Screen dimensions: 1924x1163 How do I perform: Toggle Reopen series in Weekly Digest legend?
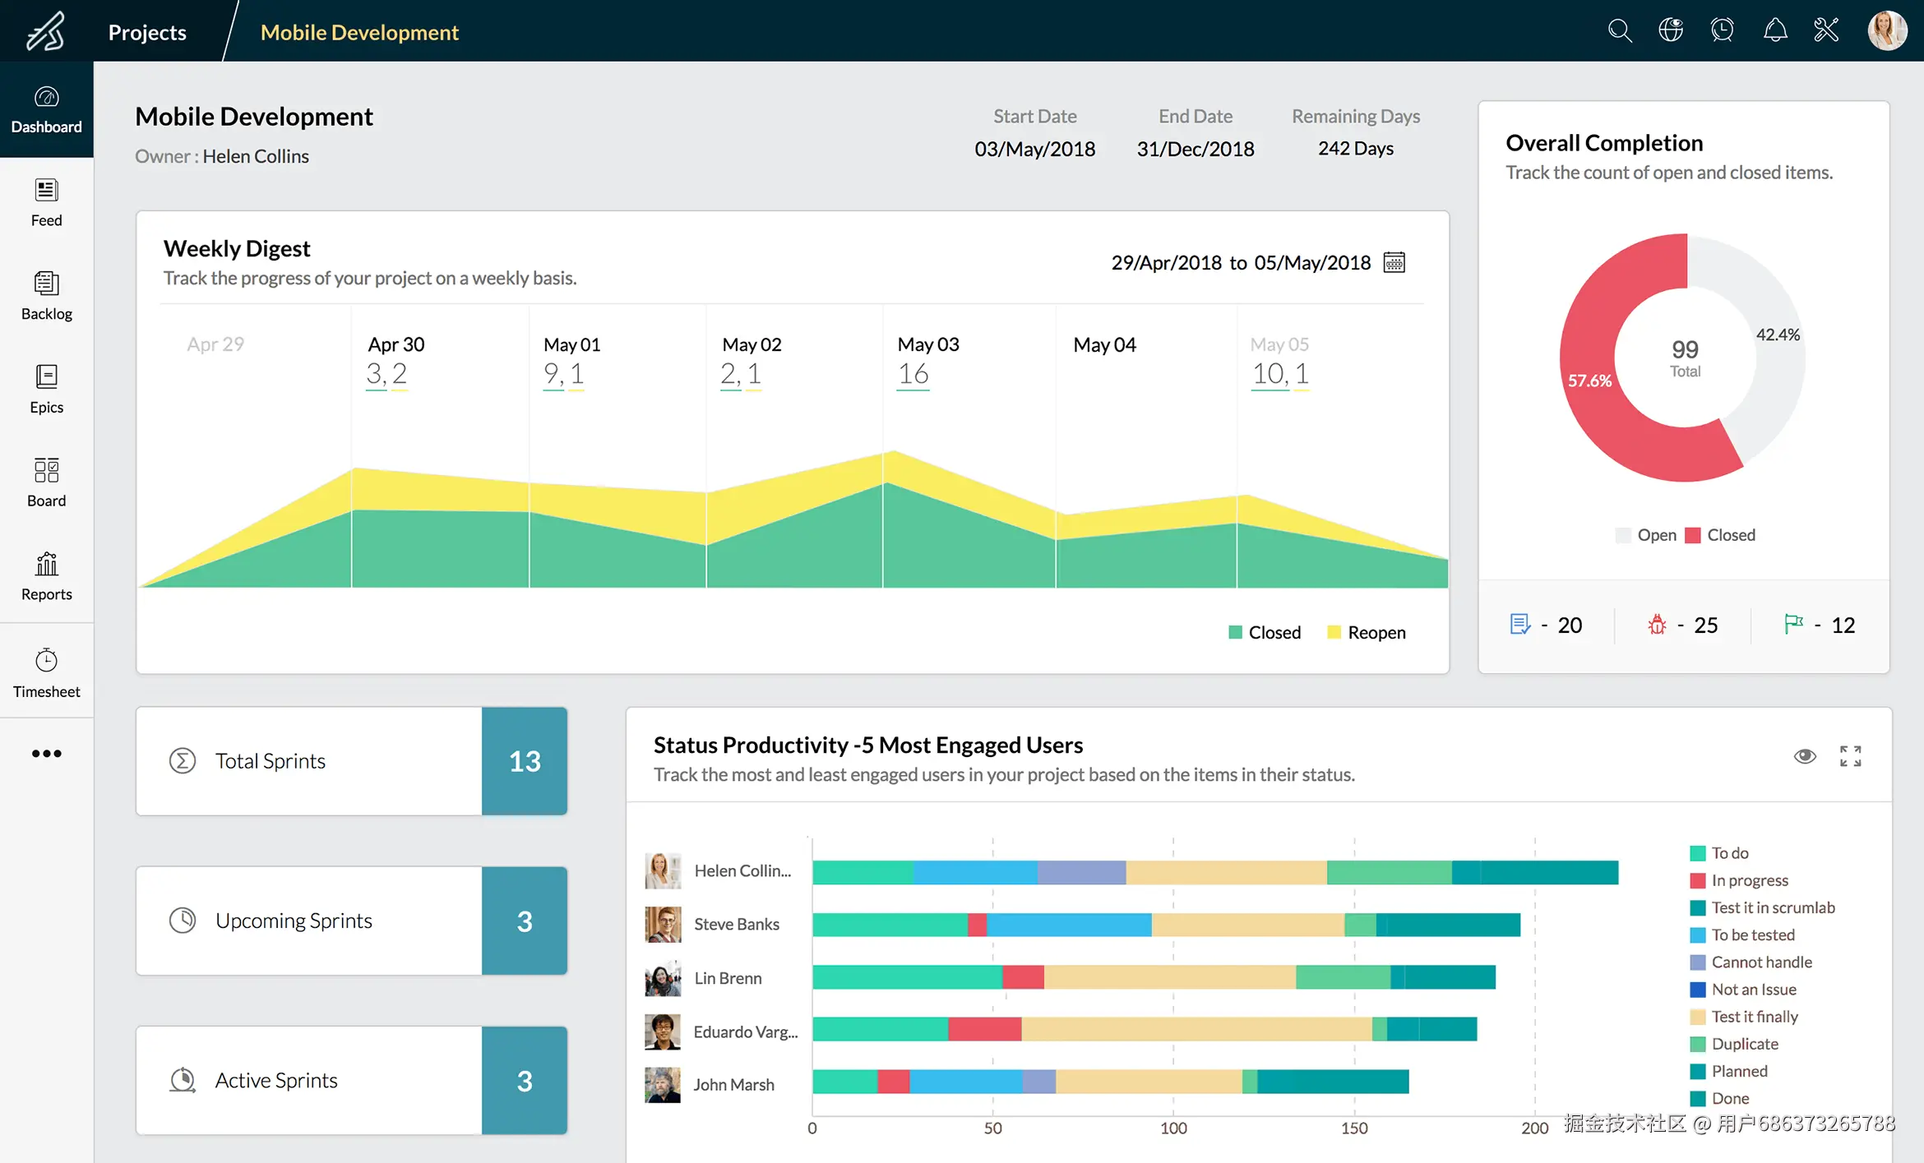point(1366,632)
